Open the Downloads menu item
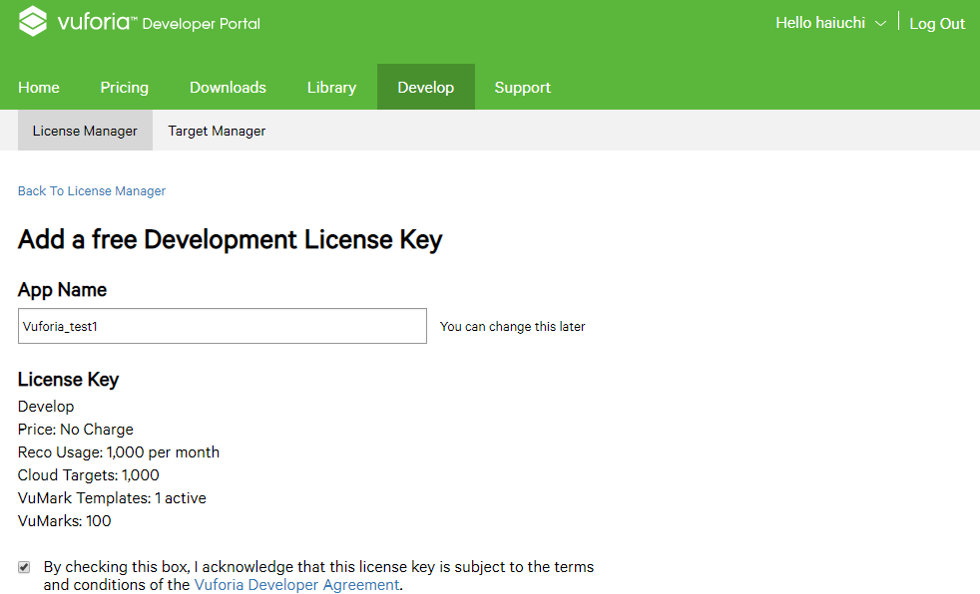This screenshot has height=594, width=980. 229,88
